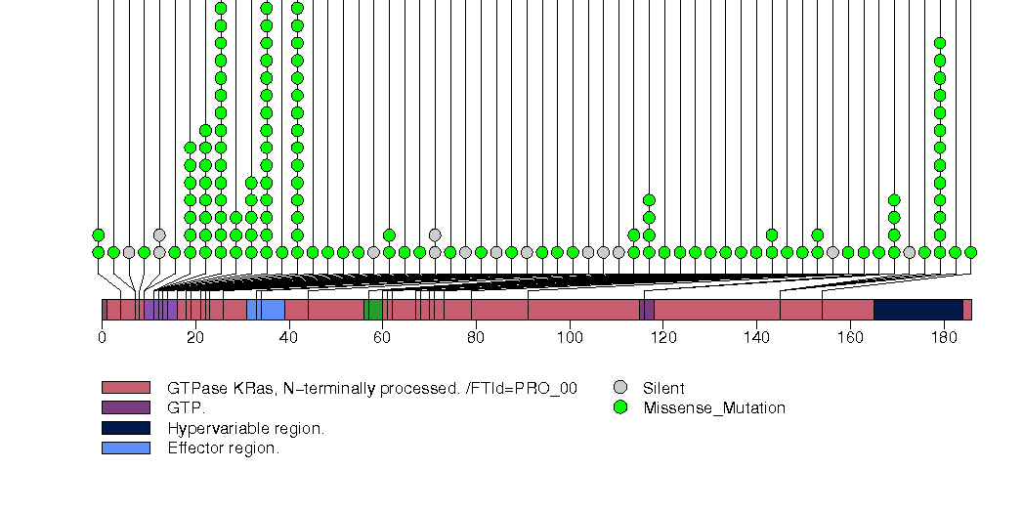
Task: Click the small purple segment on bar near 116
Action: click(x=647, y=310)
